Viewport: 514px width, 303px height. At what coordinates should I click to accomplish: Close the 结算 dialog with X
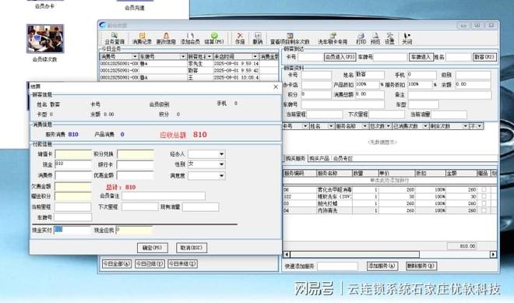click(276, 86)
